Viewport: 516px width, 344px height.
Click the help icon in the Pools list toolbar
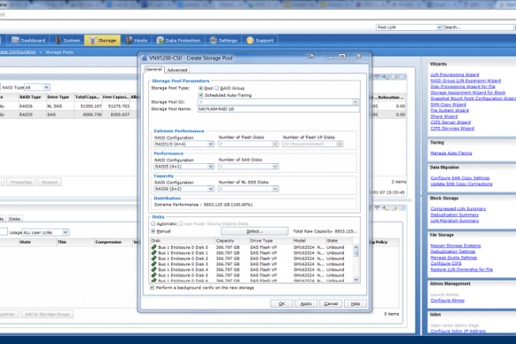(402, 77)
